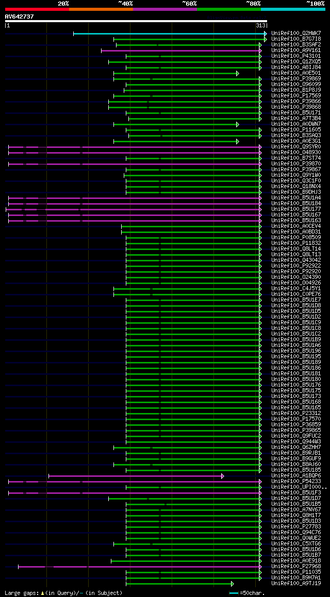This screenshot has width=330, height=597.
Task: Click the purple ~60% identity legend segment
Action: click(x=165, y=9)
